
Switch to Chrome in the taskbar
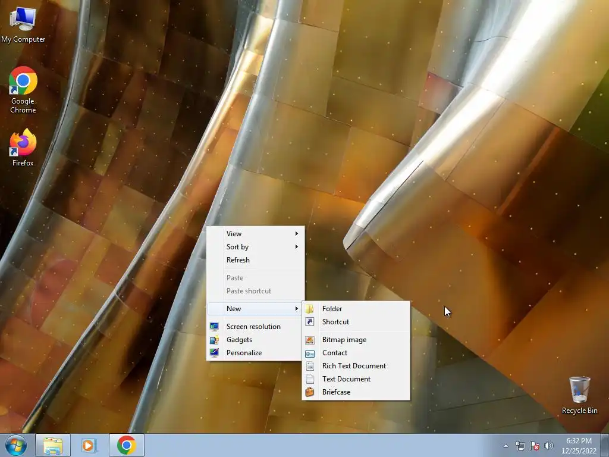[126, 445]
